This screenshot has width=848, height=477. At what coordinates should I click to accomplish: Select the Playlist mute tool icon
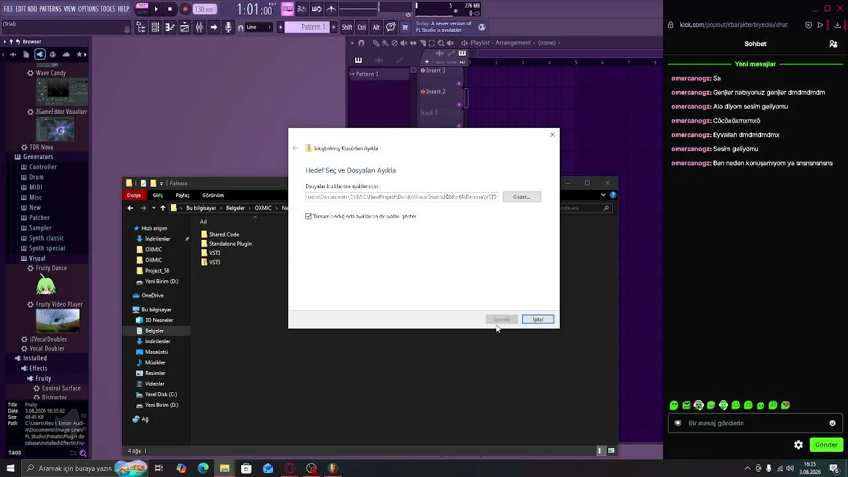click(x=403, y=43)
